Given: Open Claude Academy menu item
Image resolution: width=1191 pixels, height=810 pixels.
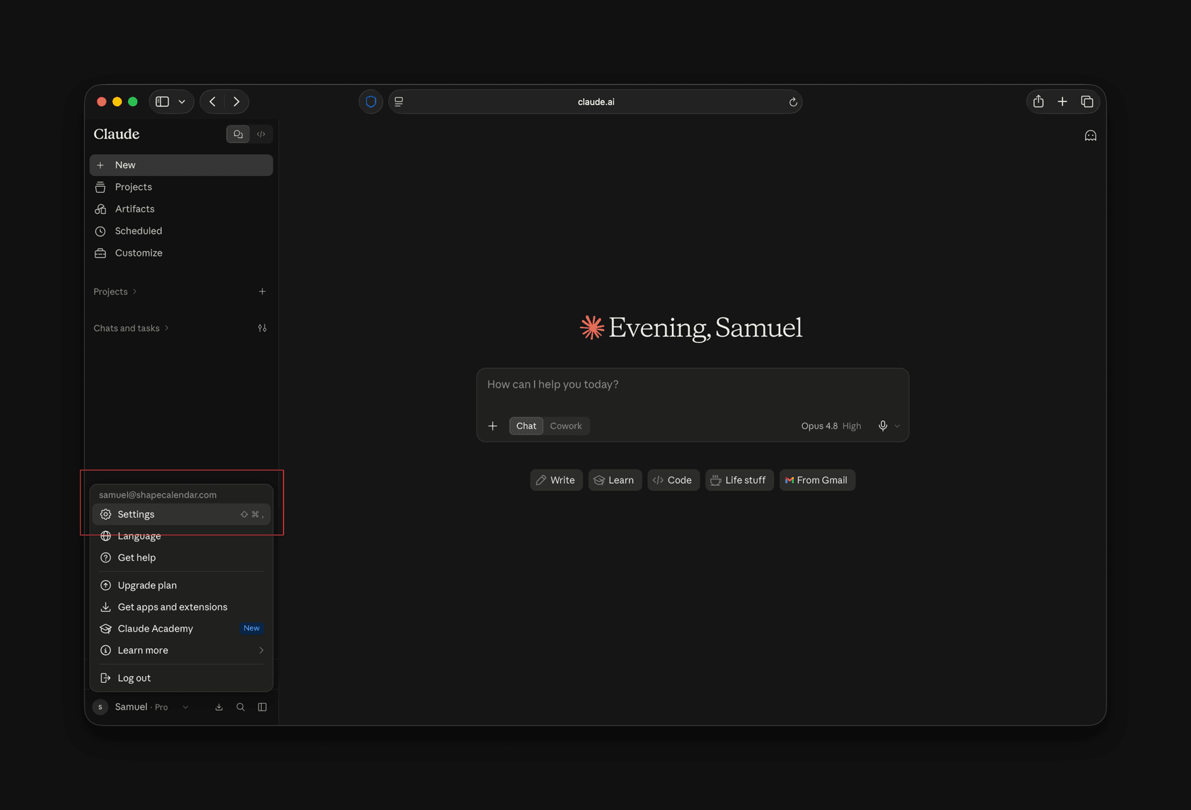Looking at the screenshot, I should coord(181,629).
